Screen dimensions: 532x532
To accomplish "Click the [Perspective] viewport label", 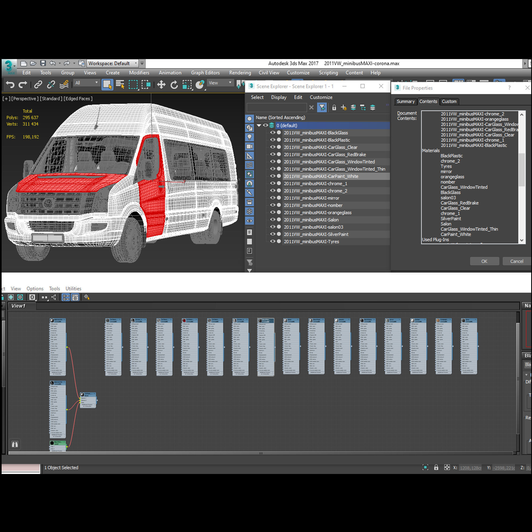I will point(24,99).
